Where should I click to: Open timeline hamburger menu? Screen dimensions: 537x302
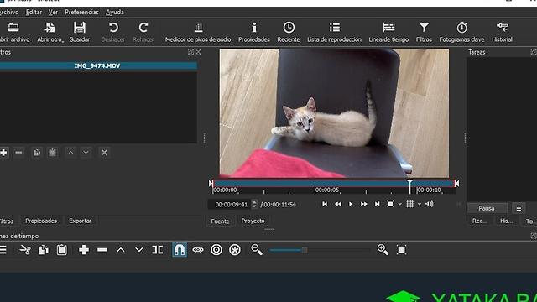click(x=3, y=250)
